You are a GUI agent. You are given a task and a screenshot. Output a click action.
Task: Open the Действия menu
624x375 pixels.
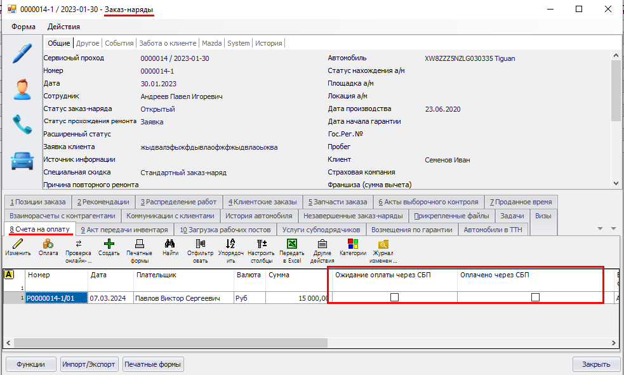click(63, 27)
